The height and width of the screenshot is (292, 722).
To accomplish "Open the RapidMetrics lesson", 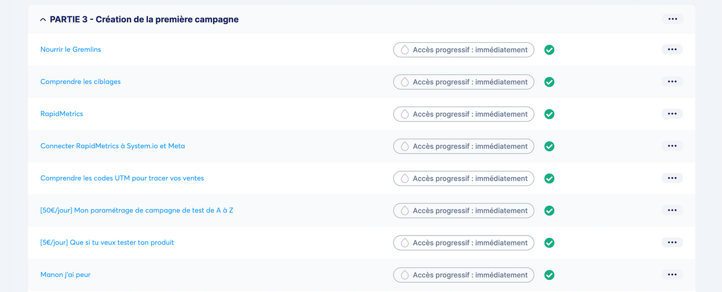I will coord(61,114).
